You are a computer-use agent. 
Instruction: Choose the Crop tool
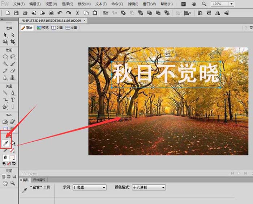13,42
